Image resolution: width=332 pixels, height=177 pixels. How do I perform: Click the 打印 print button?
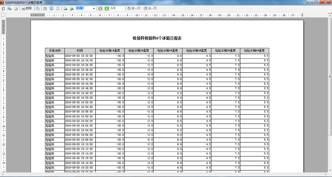tap(27, 9)
